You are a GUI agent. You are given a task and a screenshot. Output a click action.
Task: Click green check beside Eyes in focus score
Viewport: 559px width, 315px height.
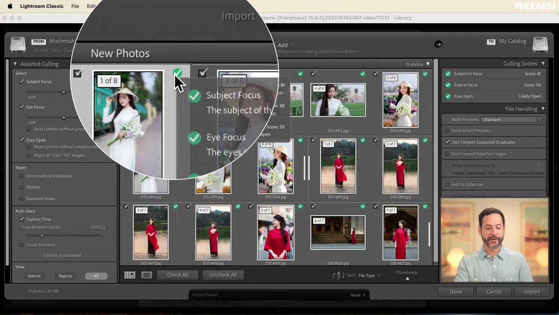[x=448, y=85]
